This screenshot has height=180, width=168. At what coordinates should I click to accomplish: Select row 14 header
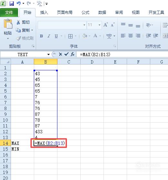5,143
